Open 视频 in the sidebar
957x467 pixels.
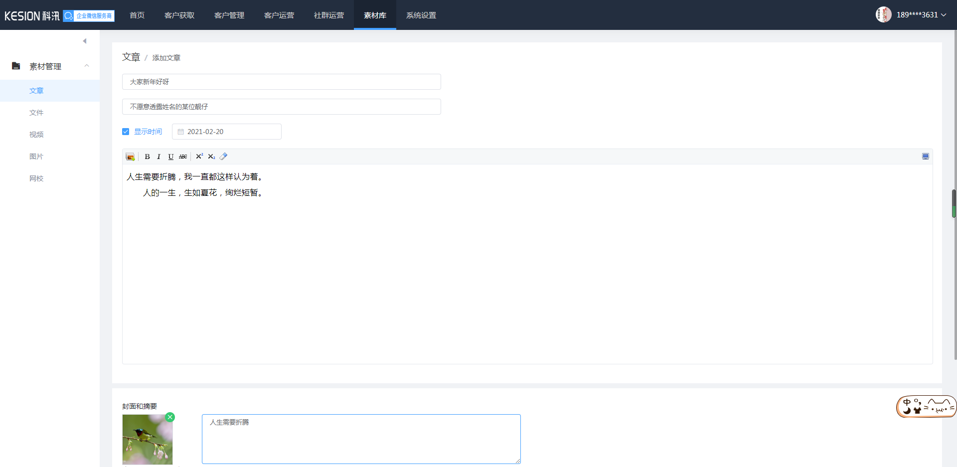(36, 135)
